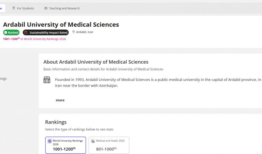The width and height of the screenshot is (262, 154).
Task: Click the Ardabil University of Medical Sciences heading
Action: click(x=61, y=25)
